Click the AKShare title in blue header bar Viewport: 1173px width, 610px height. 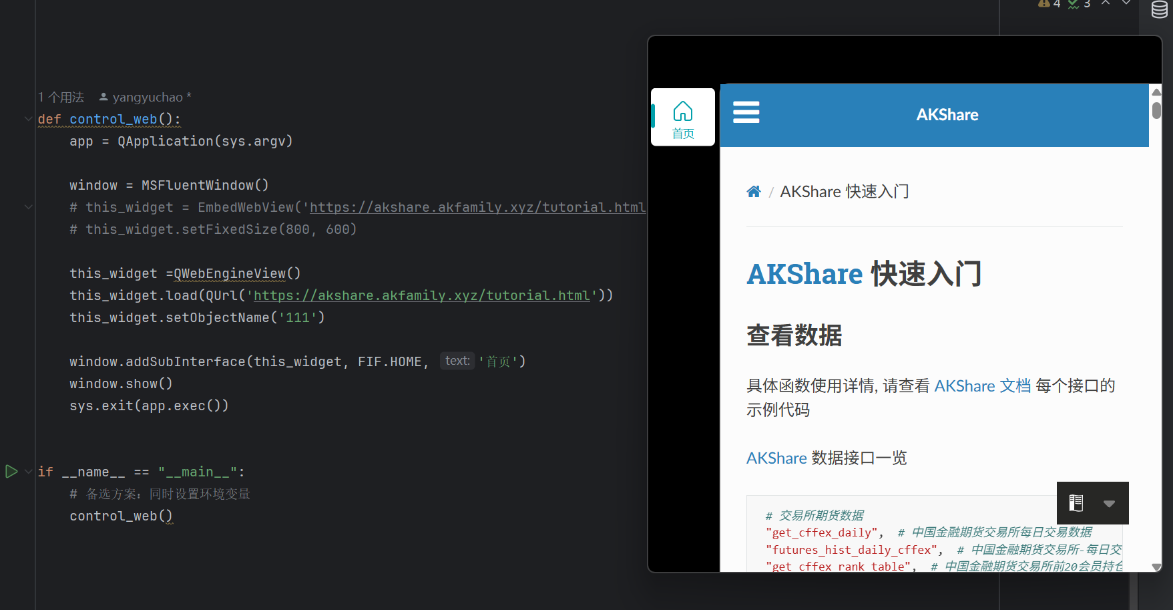(947, 115)
